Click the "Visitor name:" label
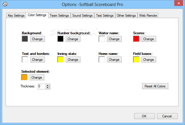Image resolution: width=185 pixels, height=125 pixels. [109, 33]
